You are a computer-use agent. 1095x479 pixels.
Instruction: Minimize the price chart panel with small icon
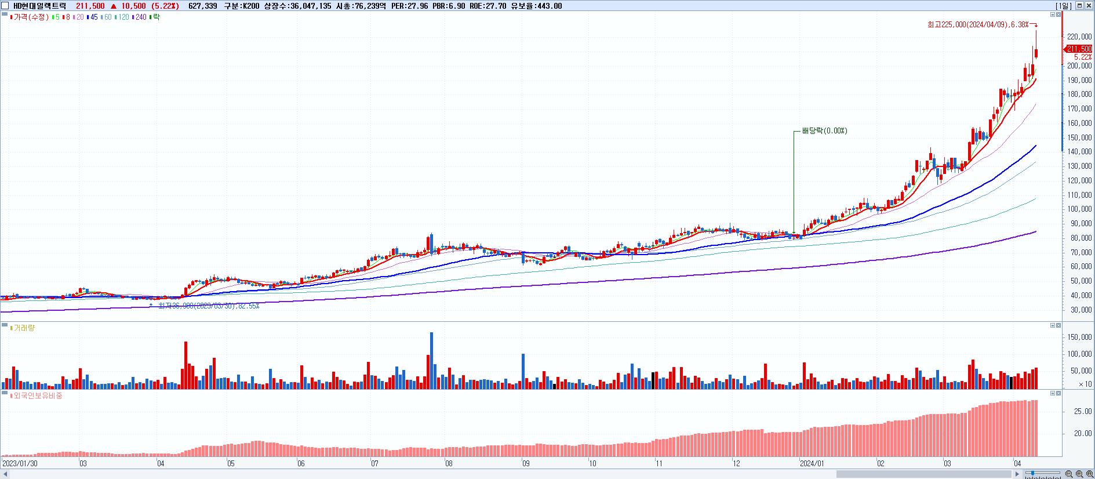coord(1053,14)
